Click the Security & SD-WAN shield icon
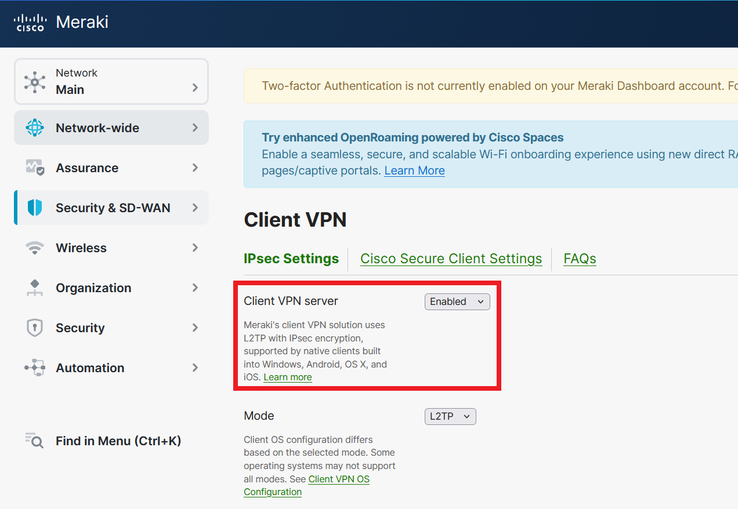The width and height of the screenshot is (738, 509). 35,208
